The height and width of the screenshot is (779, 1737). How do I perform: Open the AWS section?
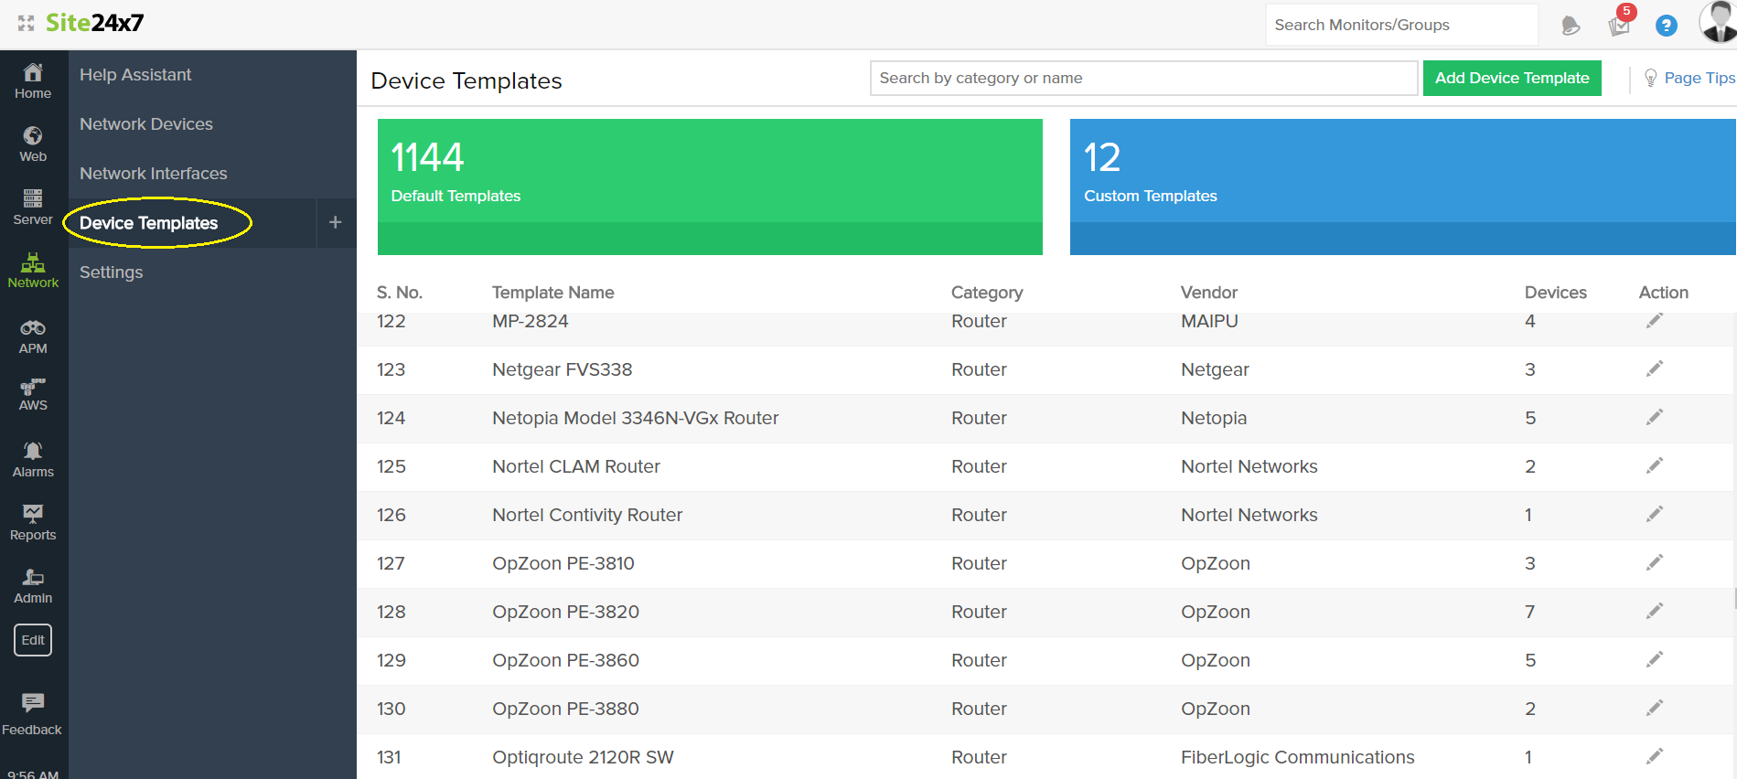tap(33, 395)
